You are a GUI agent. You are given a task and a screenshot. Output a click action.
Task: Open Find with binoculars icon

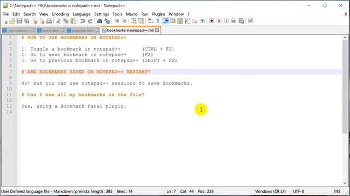pyautogui.click(x=100, y=21)
